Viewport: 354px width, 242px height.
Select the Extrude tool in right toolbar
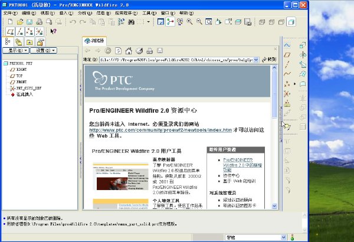pos(303,45)
